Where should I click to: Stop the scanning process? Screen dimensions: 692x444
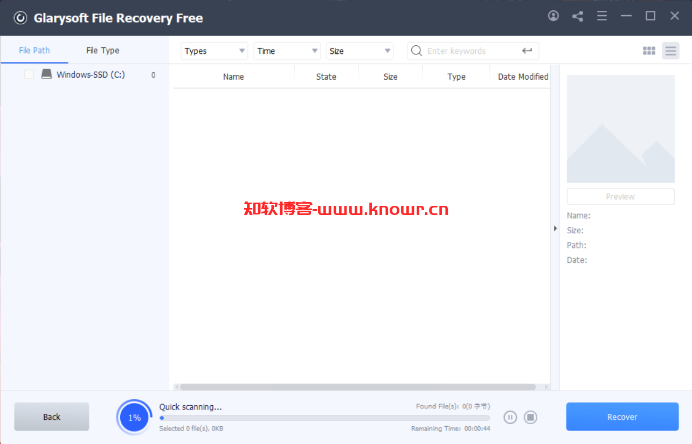pos(531,417)
